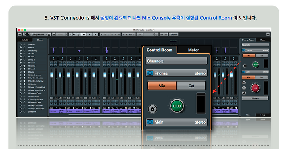Image resolution: width=287 pixels, height=149 pixels.
Task: Select 13 Rhodes in channel list
Action: point(32,84)
